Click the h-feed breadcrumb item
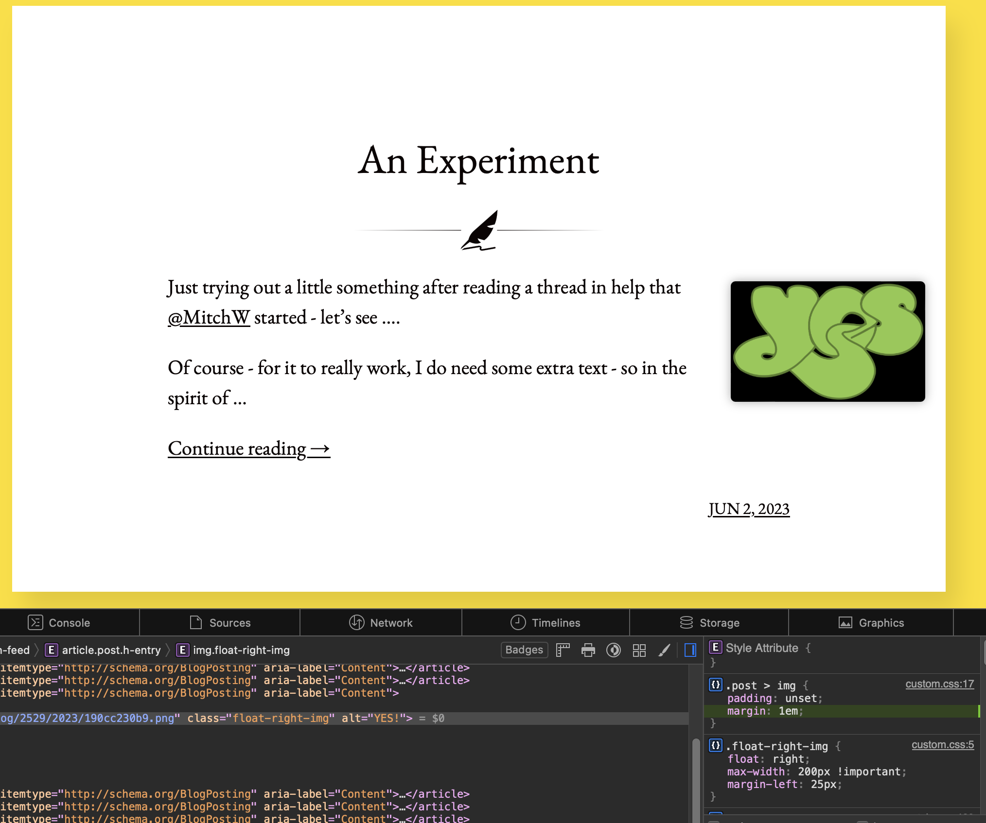 click(x=15, y=650)
